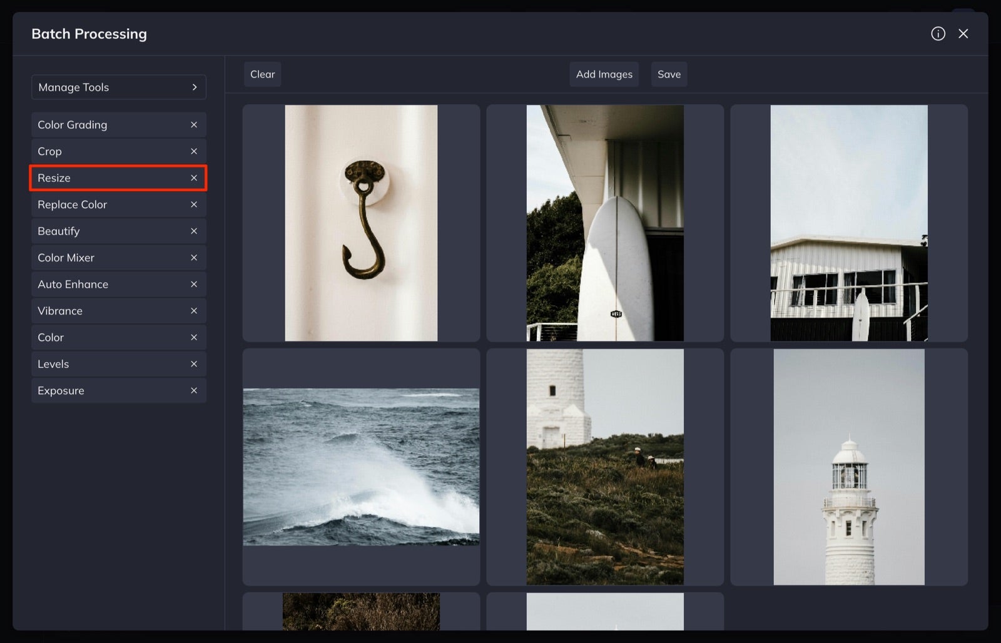Remove the Exposure tool from the list
Screen dimensions: 1001x643
pos(194,390)
